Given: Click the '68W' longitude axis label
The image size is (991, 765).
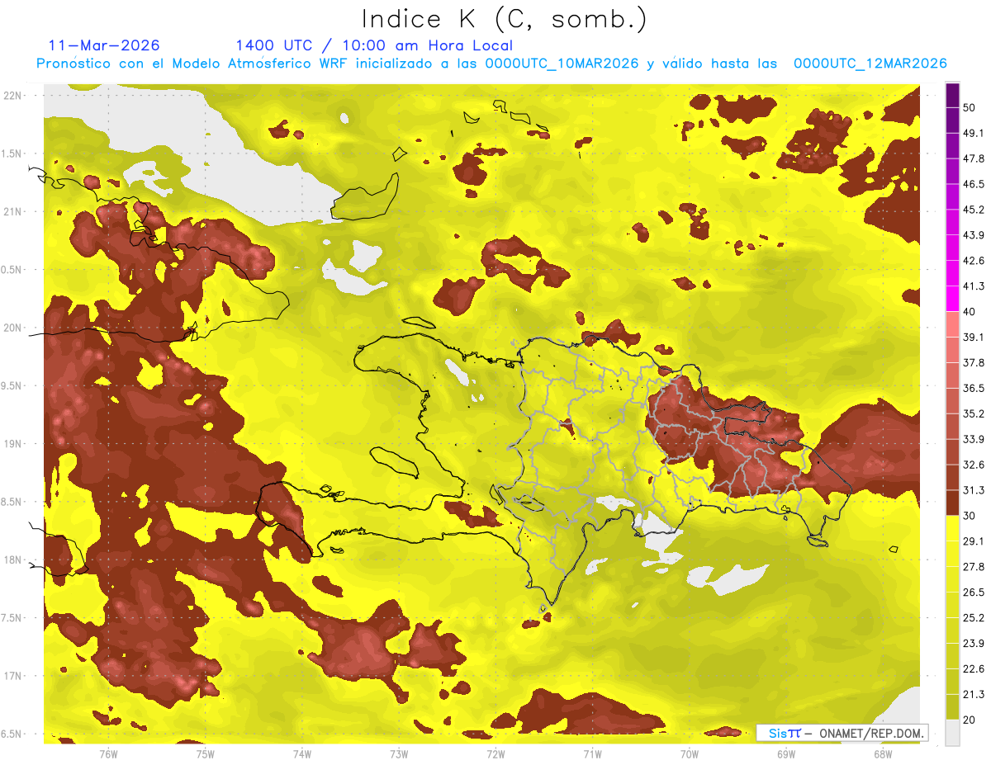Looking at the screenshot, I should coord(882,753).
